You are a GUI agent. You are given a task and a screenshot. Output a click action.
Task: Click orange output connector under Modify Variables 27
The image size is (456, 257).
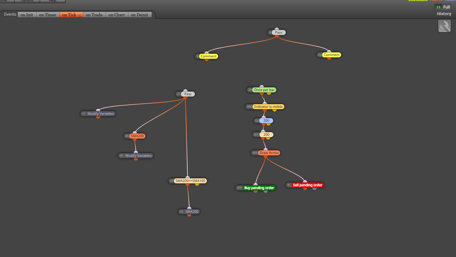pyautogui.click(x=98, y=117)
